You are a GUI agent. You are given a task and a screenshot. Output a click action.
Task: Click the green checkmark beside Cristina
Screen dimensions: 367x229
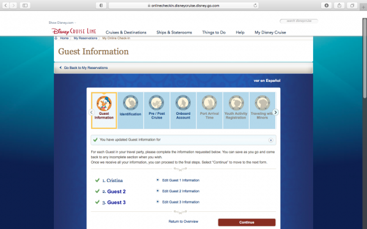[x=97, y=180]
